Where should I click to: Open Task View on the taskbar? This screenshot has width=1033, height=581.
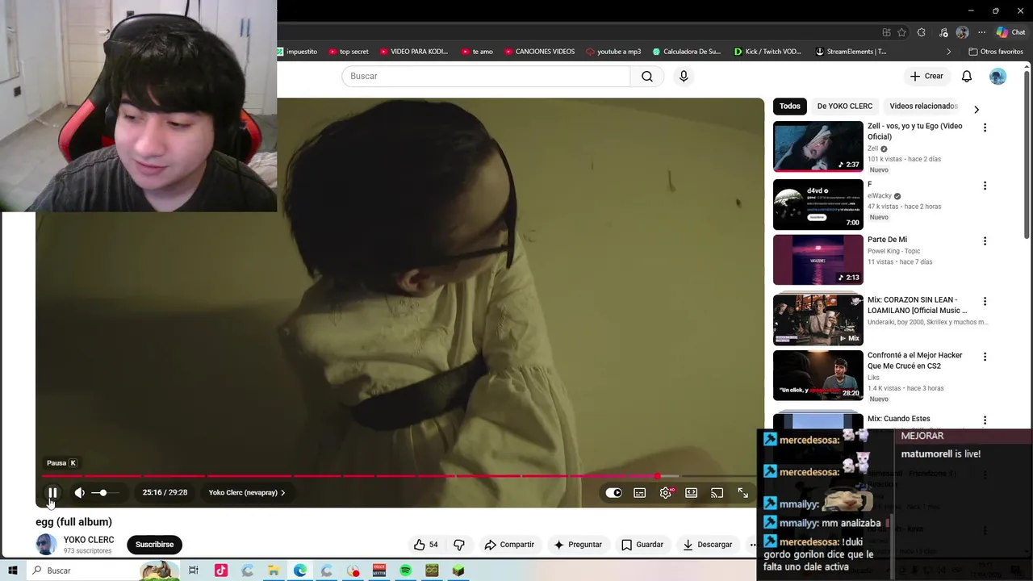[194, 571]
